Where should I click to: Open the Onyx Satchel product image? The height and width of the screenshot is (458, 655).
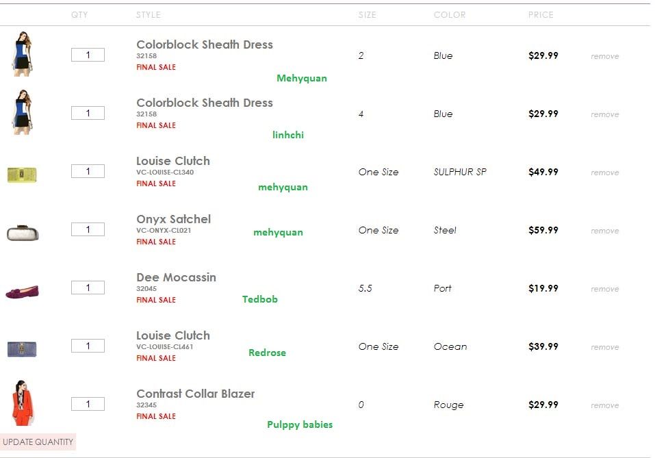pyautogui.click(x=22, y=233)
